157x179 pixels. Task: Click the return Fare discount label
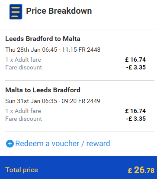[23, 119]
